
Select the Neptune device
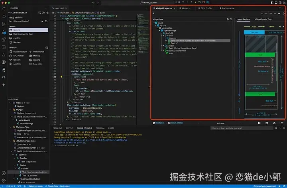28,42
